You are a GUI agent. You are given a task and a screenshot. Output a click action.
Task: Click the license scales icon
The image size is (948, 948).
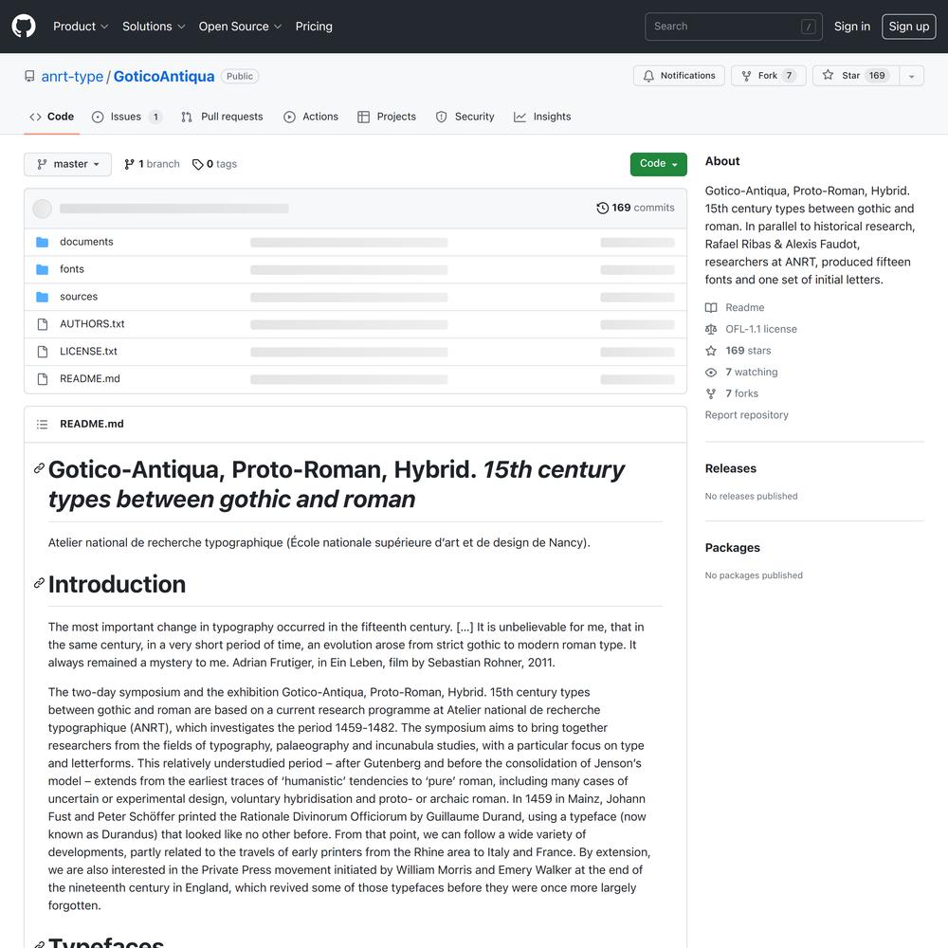point(711,330)
